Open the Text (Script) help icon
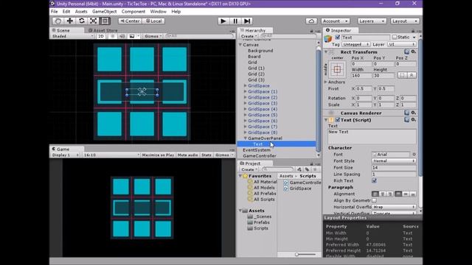Image resolution: width=472 pixels, height=265 pixels. click(x=406, y=119)
